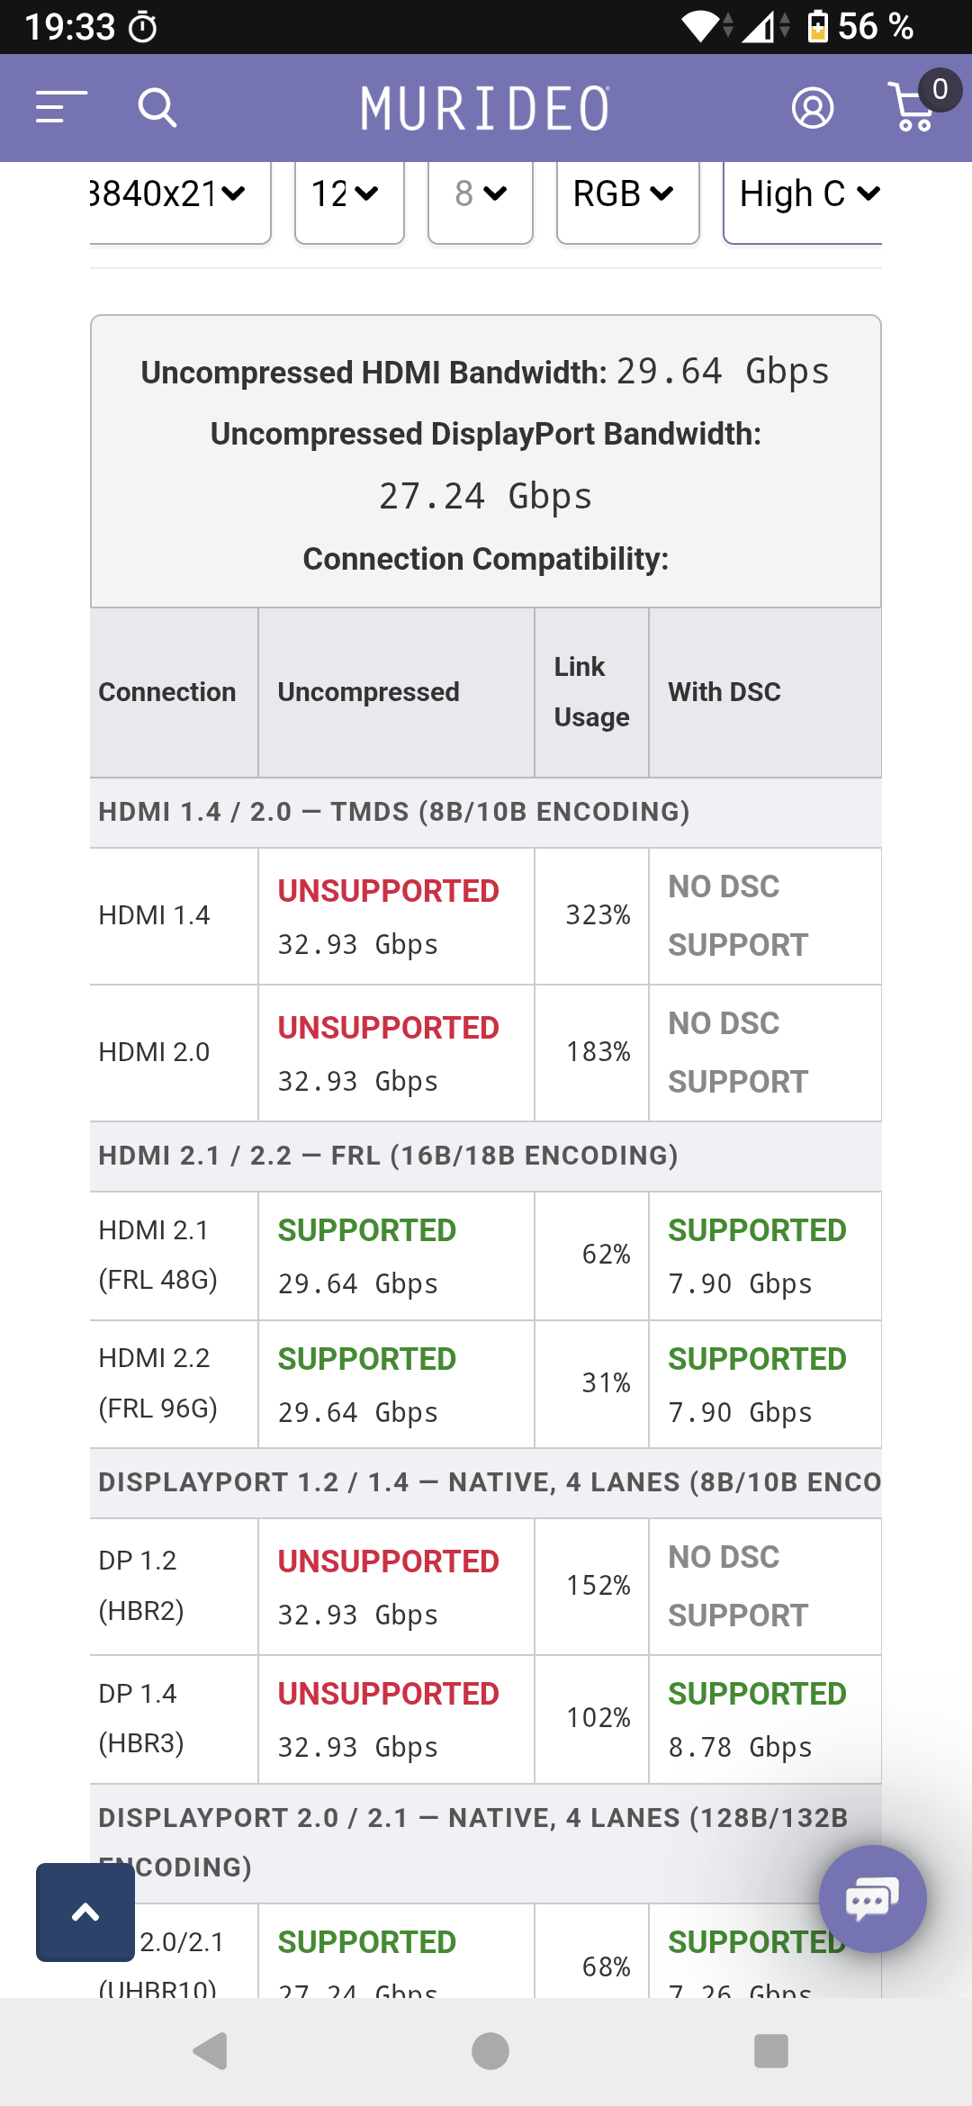Open the hamburger navigation menu
The height and width of the screenshot is (2106, 972).
[x=61, y=107]
